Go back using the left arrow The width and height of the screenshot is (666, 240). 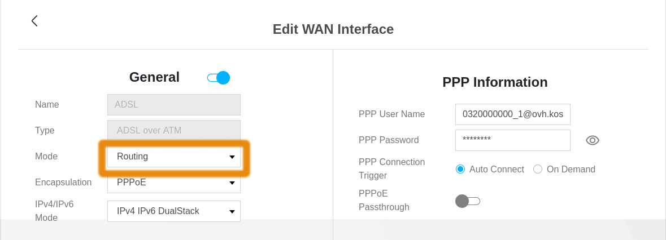34,21
